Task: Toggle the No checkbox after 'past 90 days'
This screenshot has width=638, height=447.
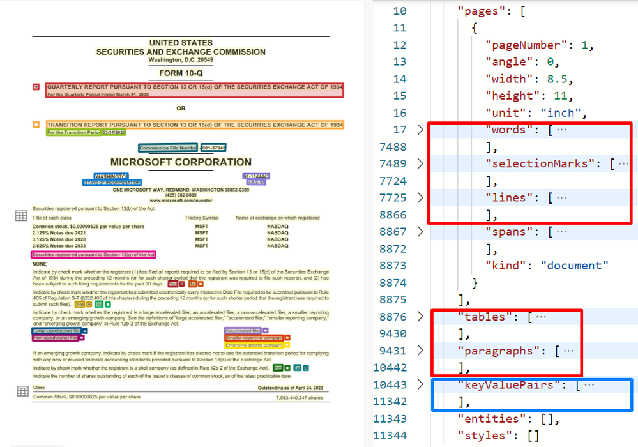Action: point(201,284)
